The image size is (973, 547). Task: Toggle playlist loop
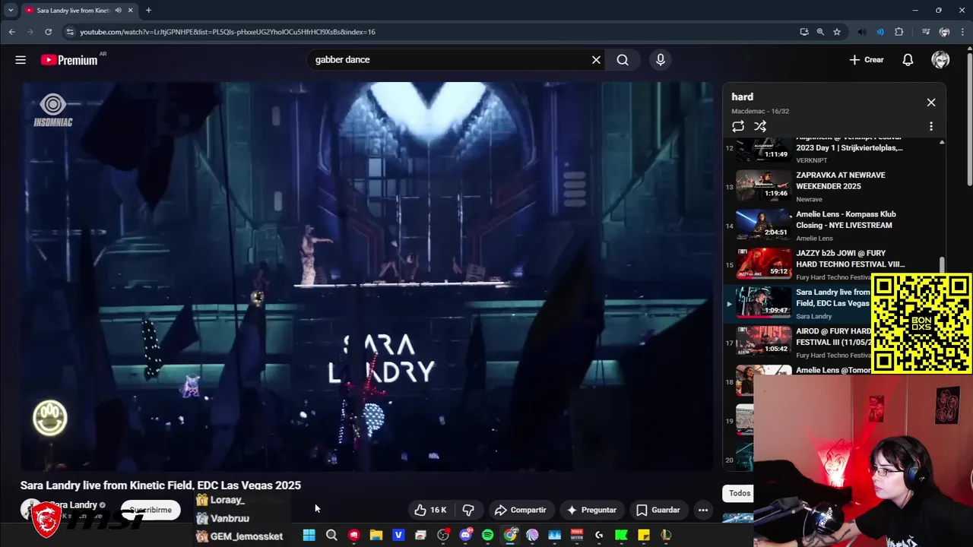pos(738,127)
